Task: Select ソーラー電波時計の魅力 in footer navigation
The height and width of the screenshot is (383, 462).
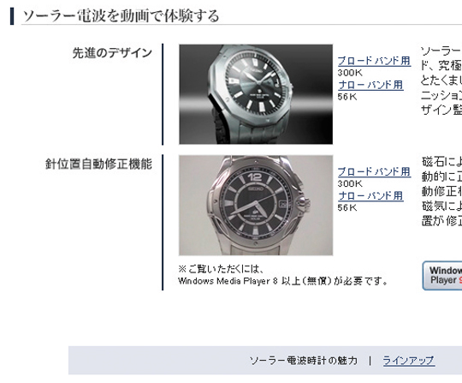Action: tap(304, 361)
